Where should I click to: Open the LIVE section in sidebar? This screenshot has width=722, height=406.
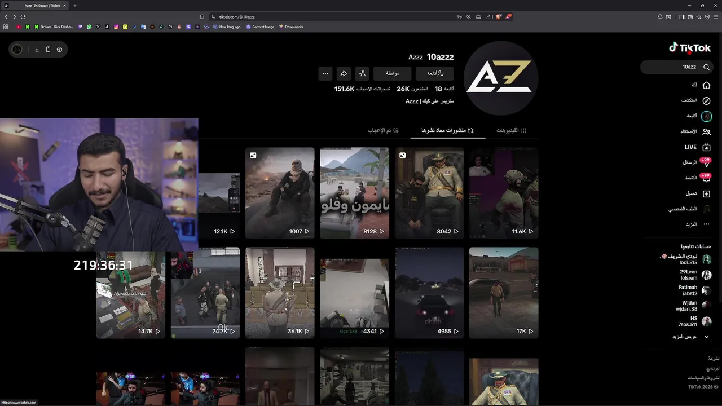coord(697,147)
